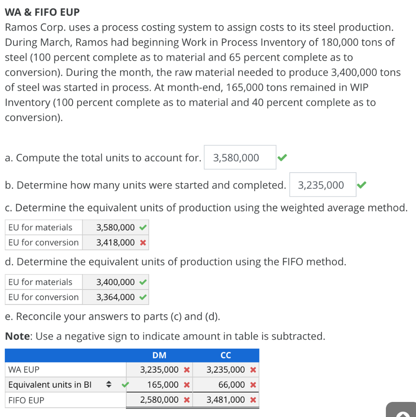The height and width of the screenshot is (417, 416).
Task: Select the 3,235,000 answer input box
Action: (323, 184)
